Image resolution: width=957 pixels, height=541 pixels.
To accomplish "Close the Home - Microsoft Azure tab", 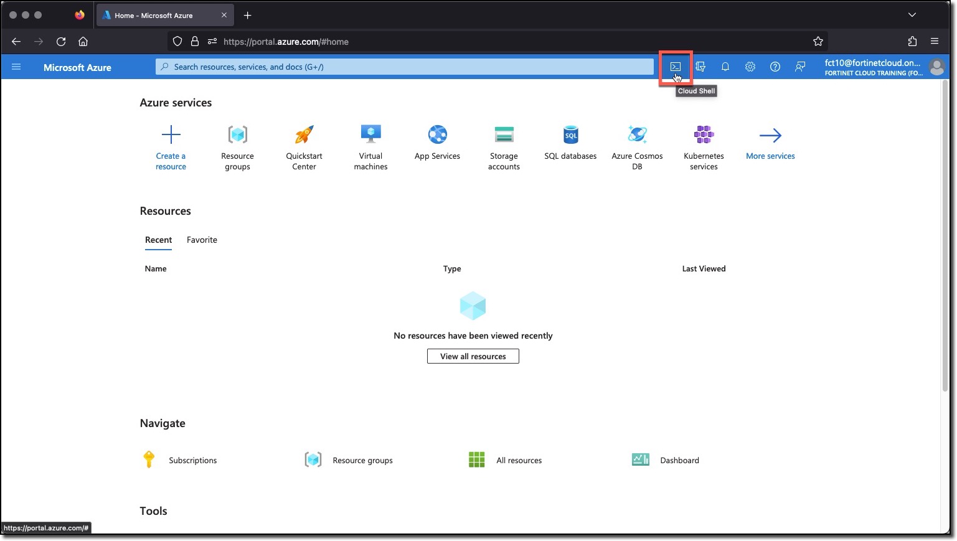I will [224, 15].
